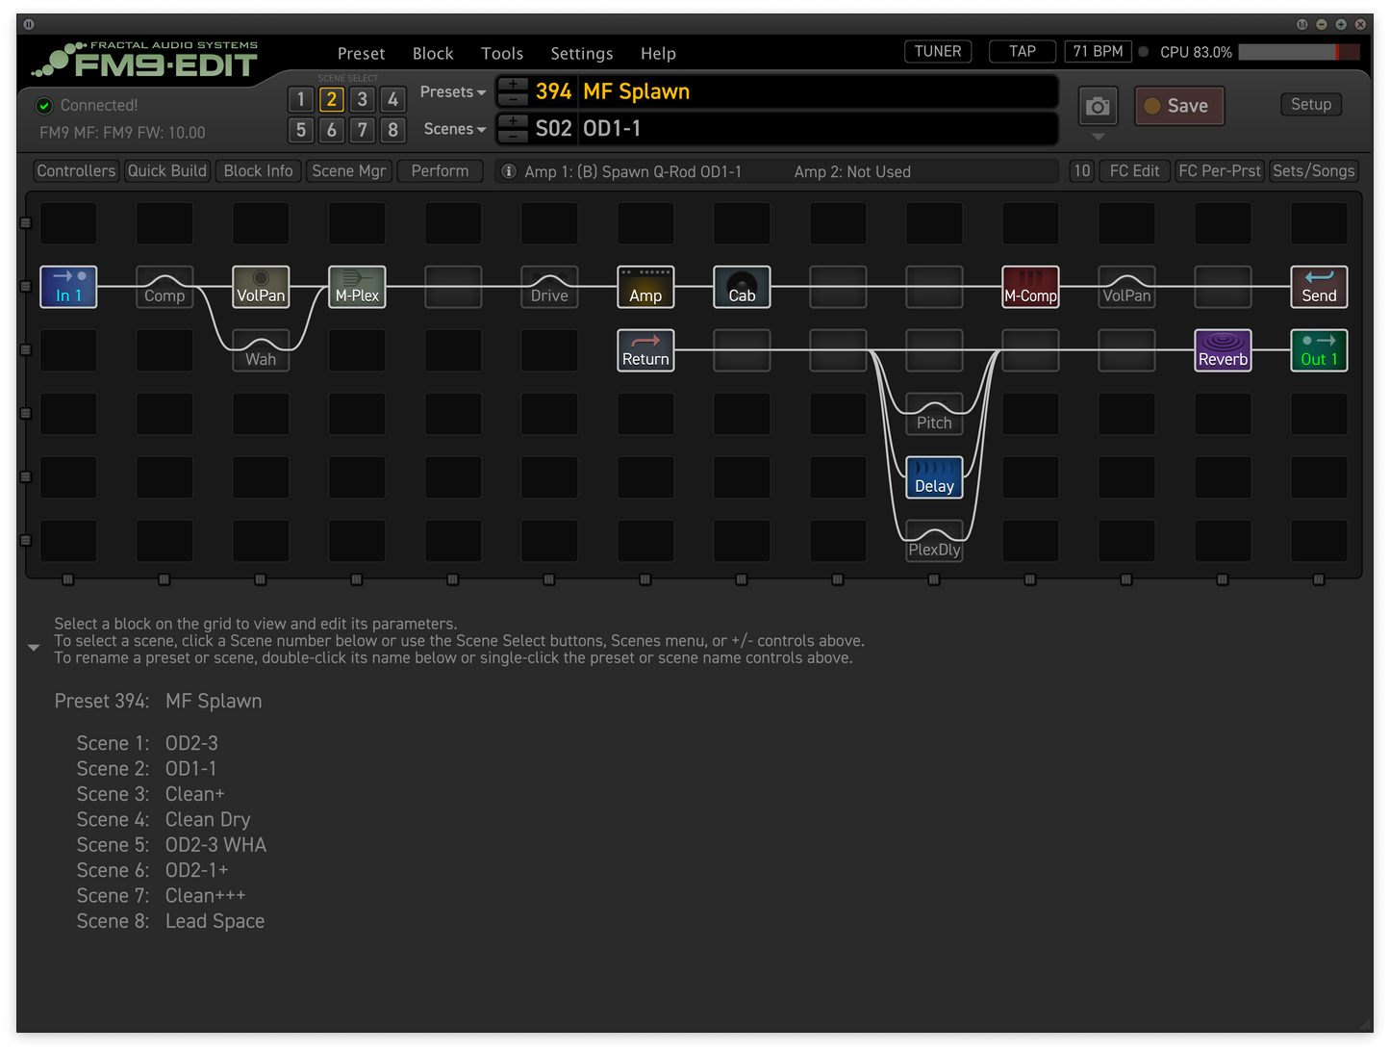Select the Delay block in parallel path
The image size is (1390, 1052).
934,477
